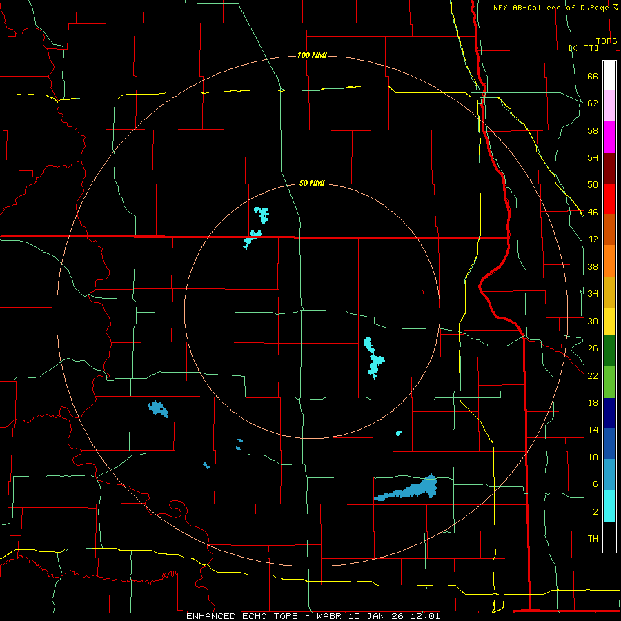The width and height of the screenshot is (621, 621).
Task: Click the 12:01 time stamp in the caption
Action: [425, 616]
